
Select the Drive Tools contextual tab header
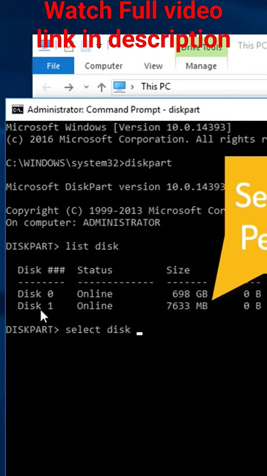pyautogui.click(x=201, y=48)
